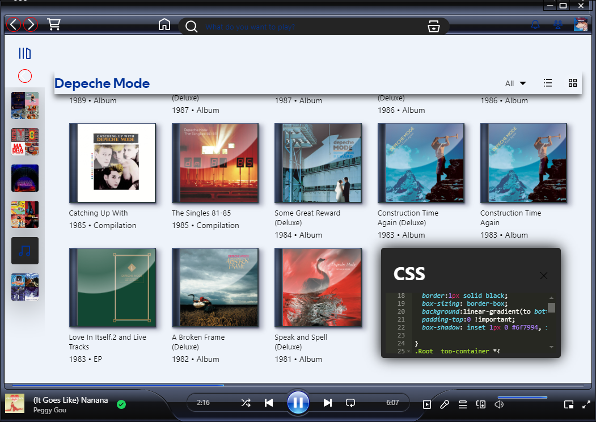Open the Marketplace cart icon

[x=54, y=24]
